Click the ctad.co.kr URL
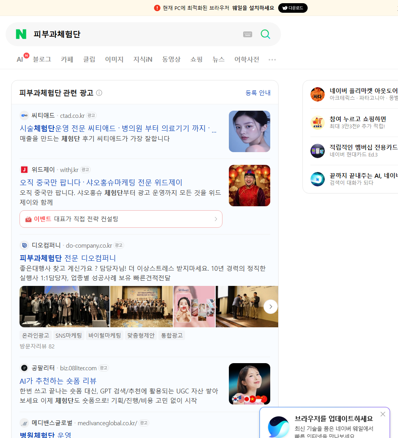The image size is (398, 438). click(x=72, y=115)
